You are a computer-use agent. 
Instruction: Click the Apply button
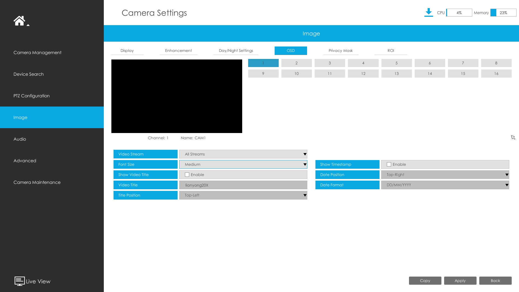click(460, 281)
